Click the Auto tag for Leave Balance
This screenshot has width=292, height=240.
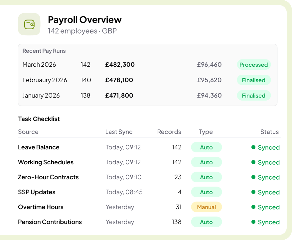pos(206,147)
